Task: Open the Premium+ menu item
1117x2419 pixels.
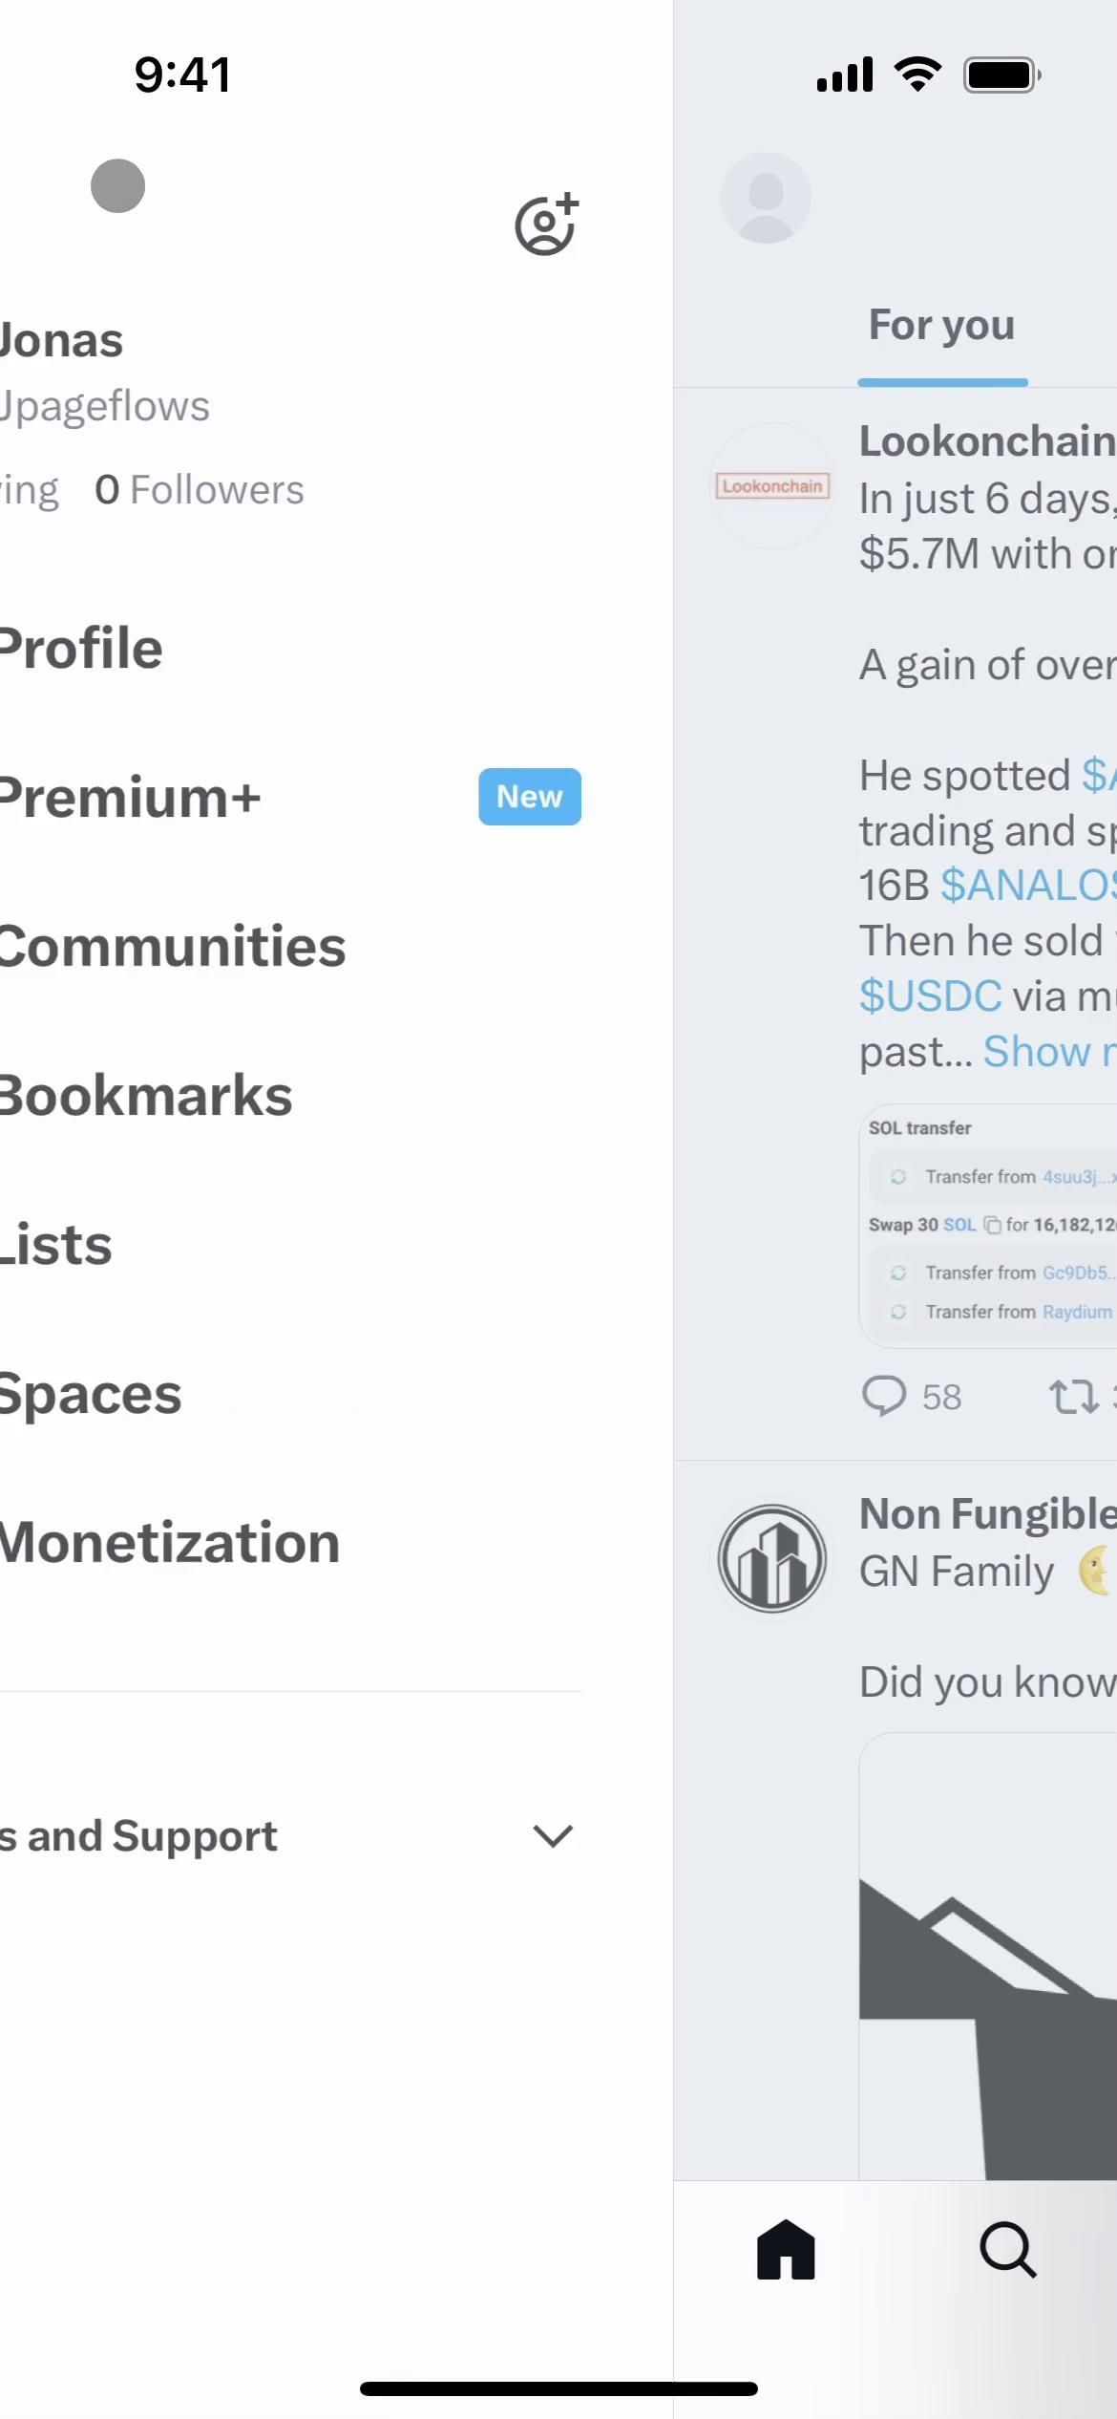Action: 130,798
